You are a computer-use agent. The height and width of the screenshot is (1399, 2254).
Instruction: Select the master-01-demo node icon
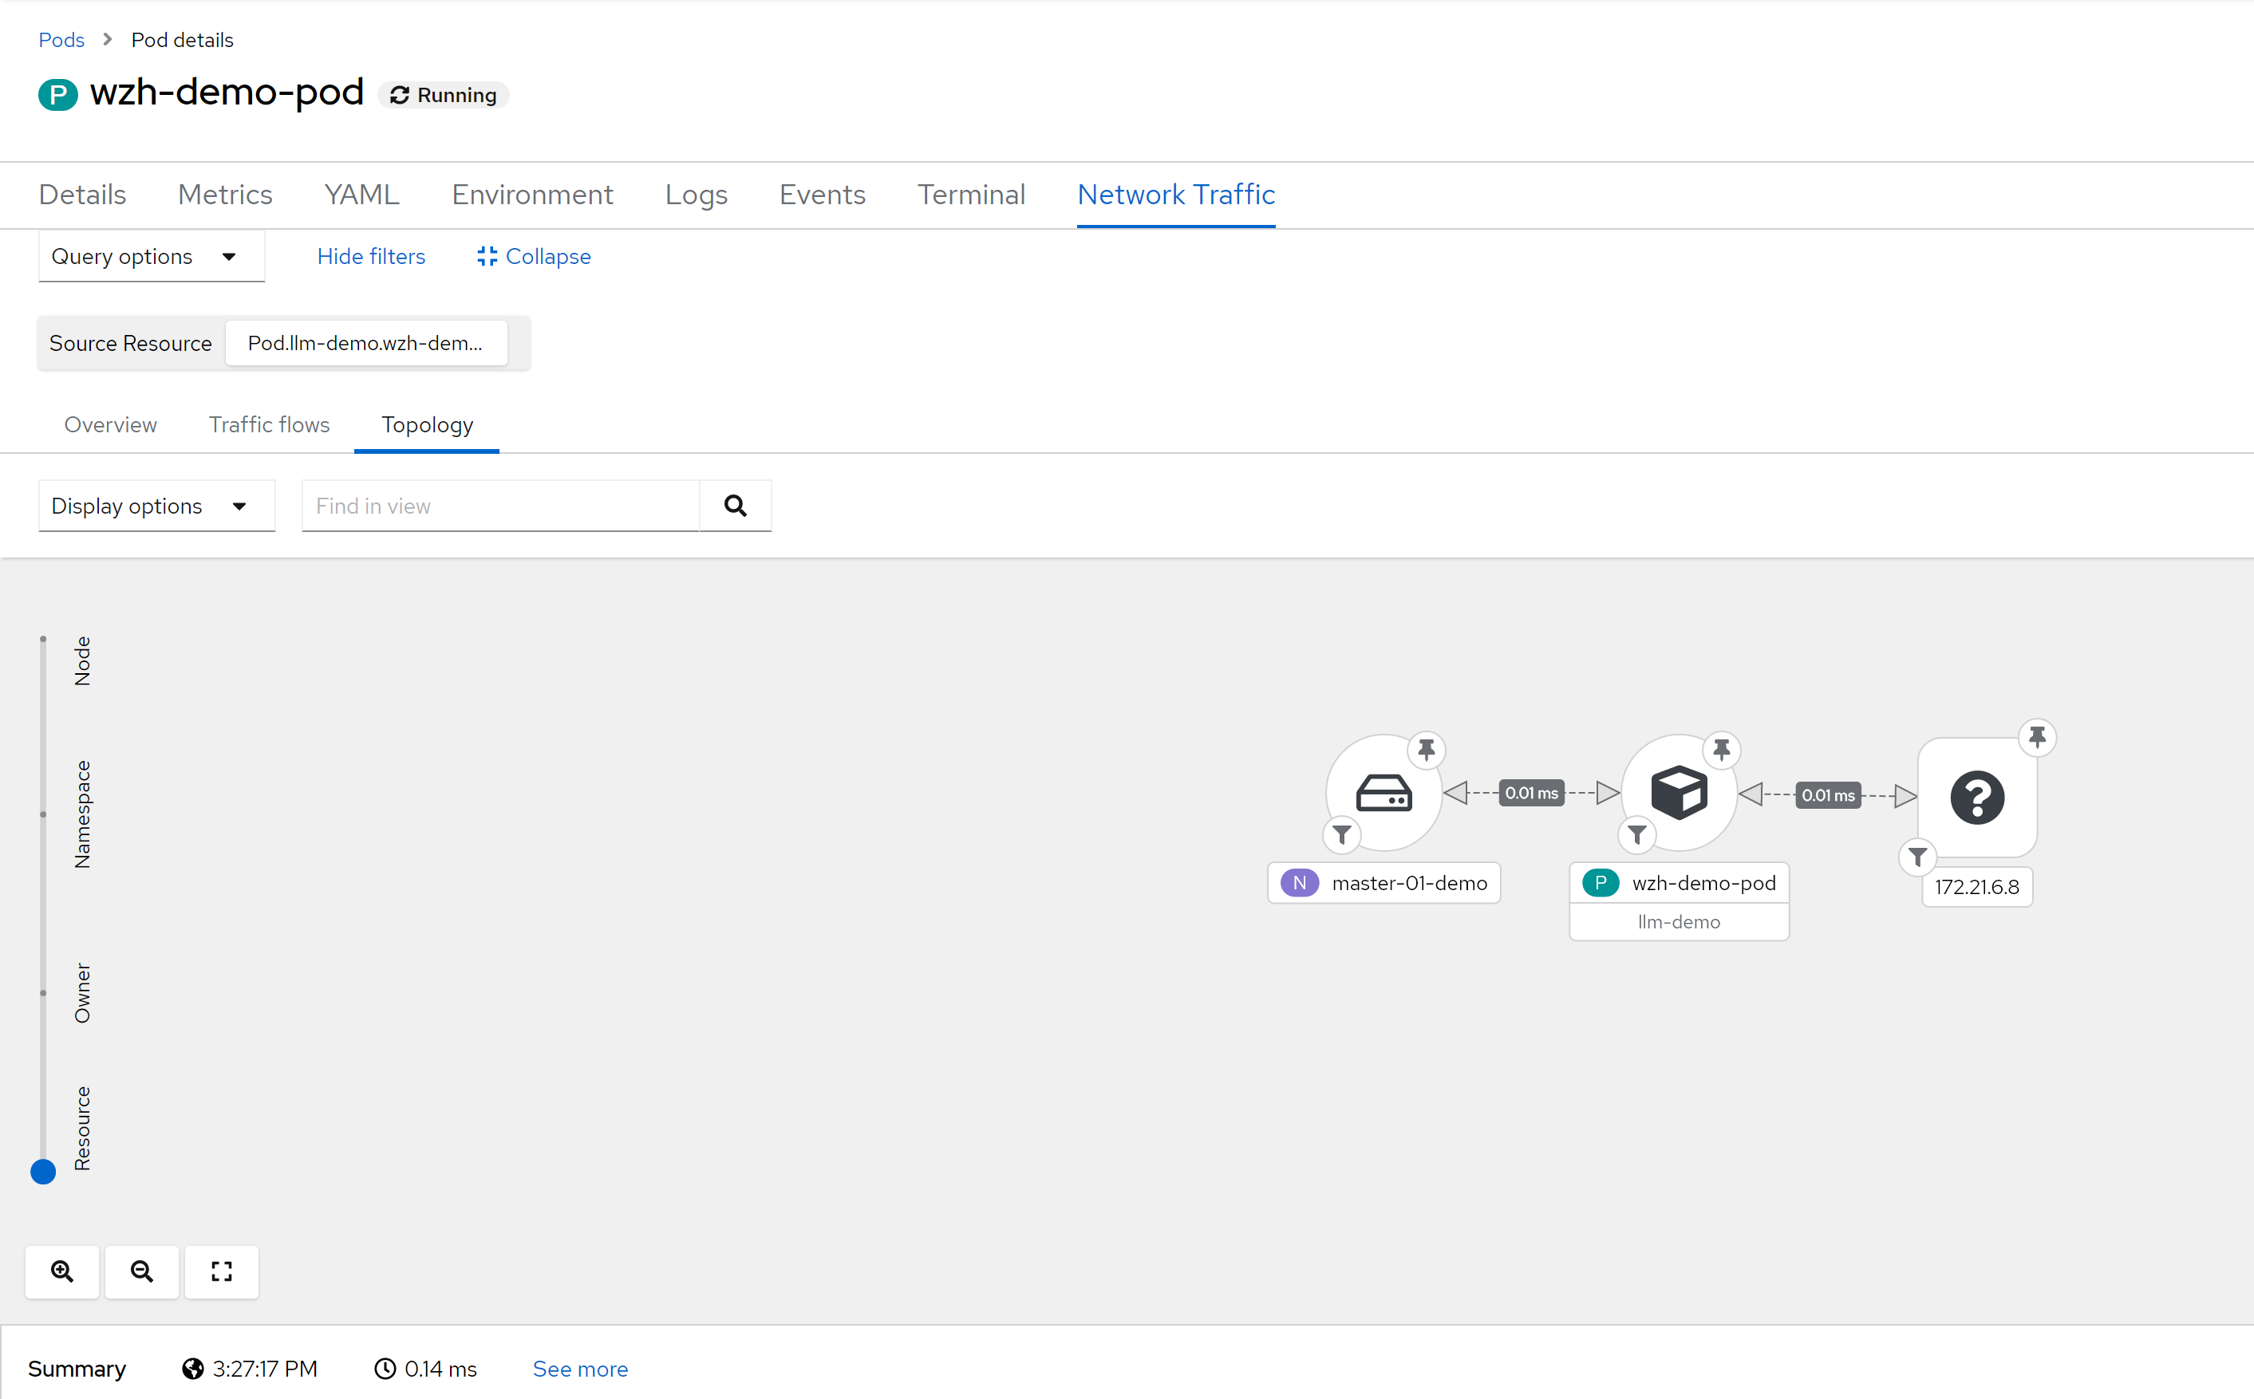(1384, 793)
